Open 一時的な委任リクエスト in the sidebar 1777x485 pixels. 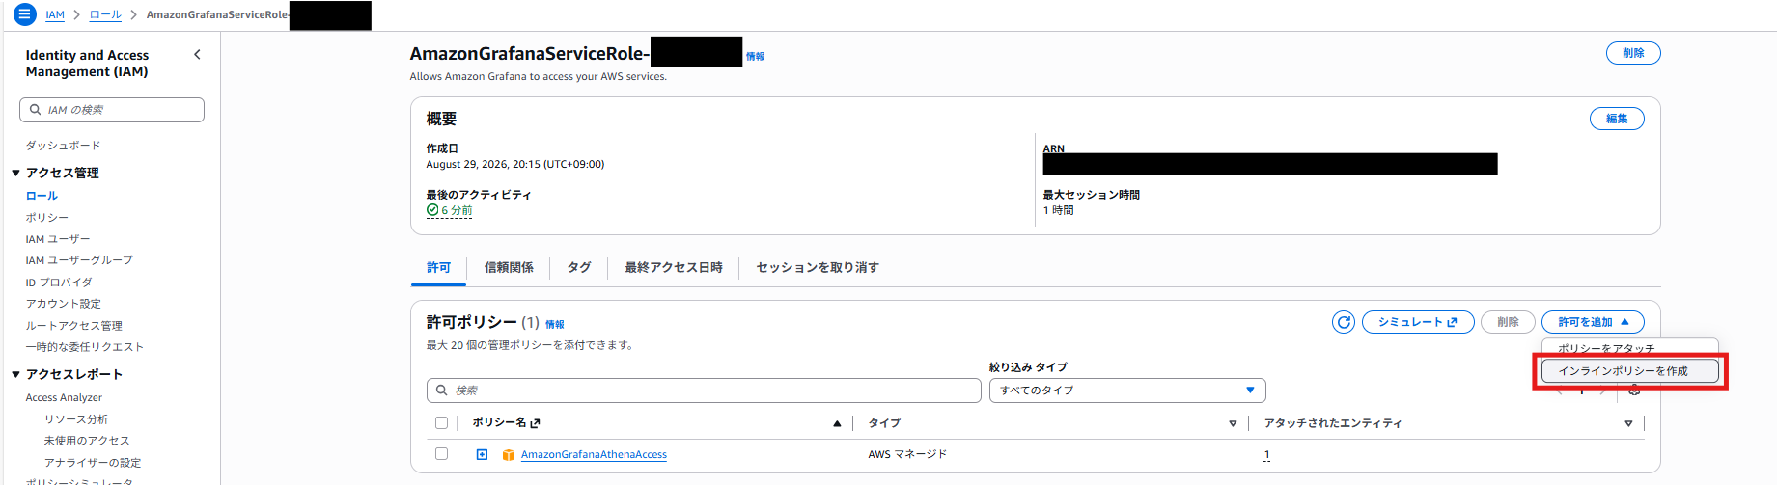tap(84, 347)
